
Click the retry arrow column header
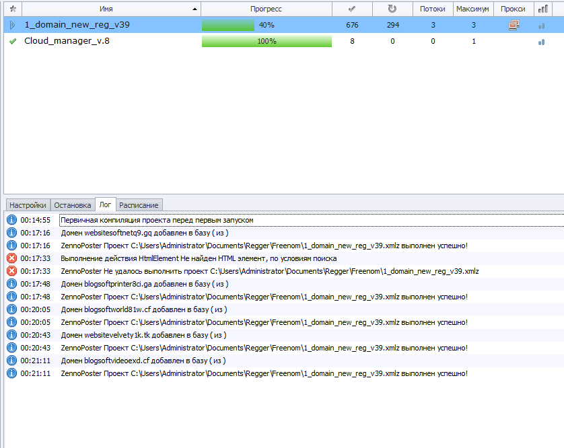click(x=392, y=9)
